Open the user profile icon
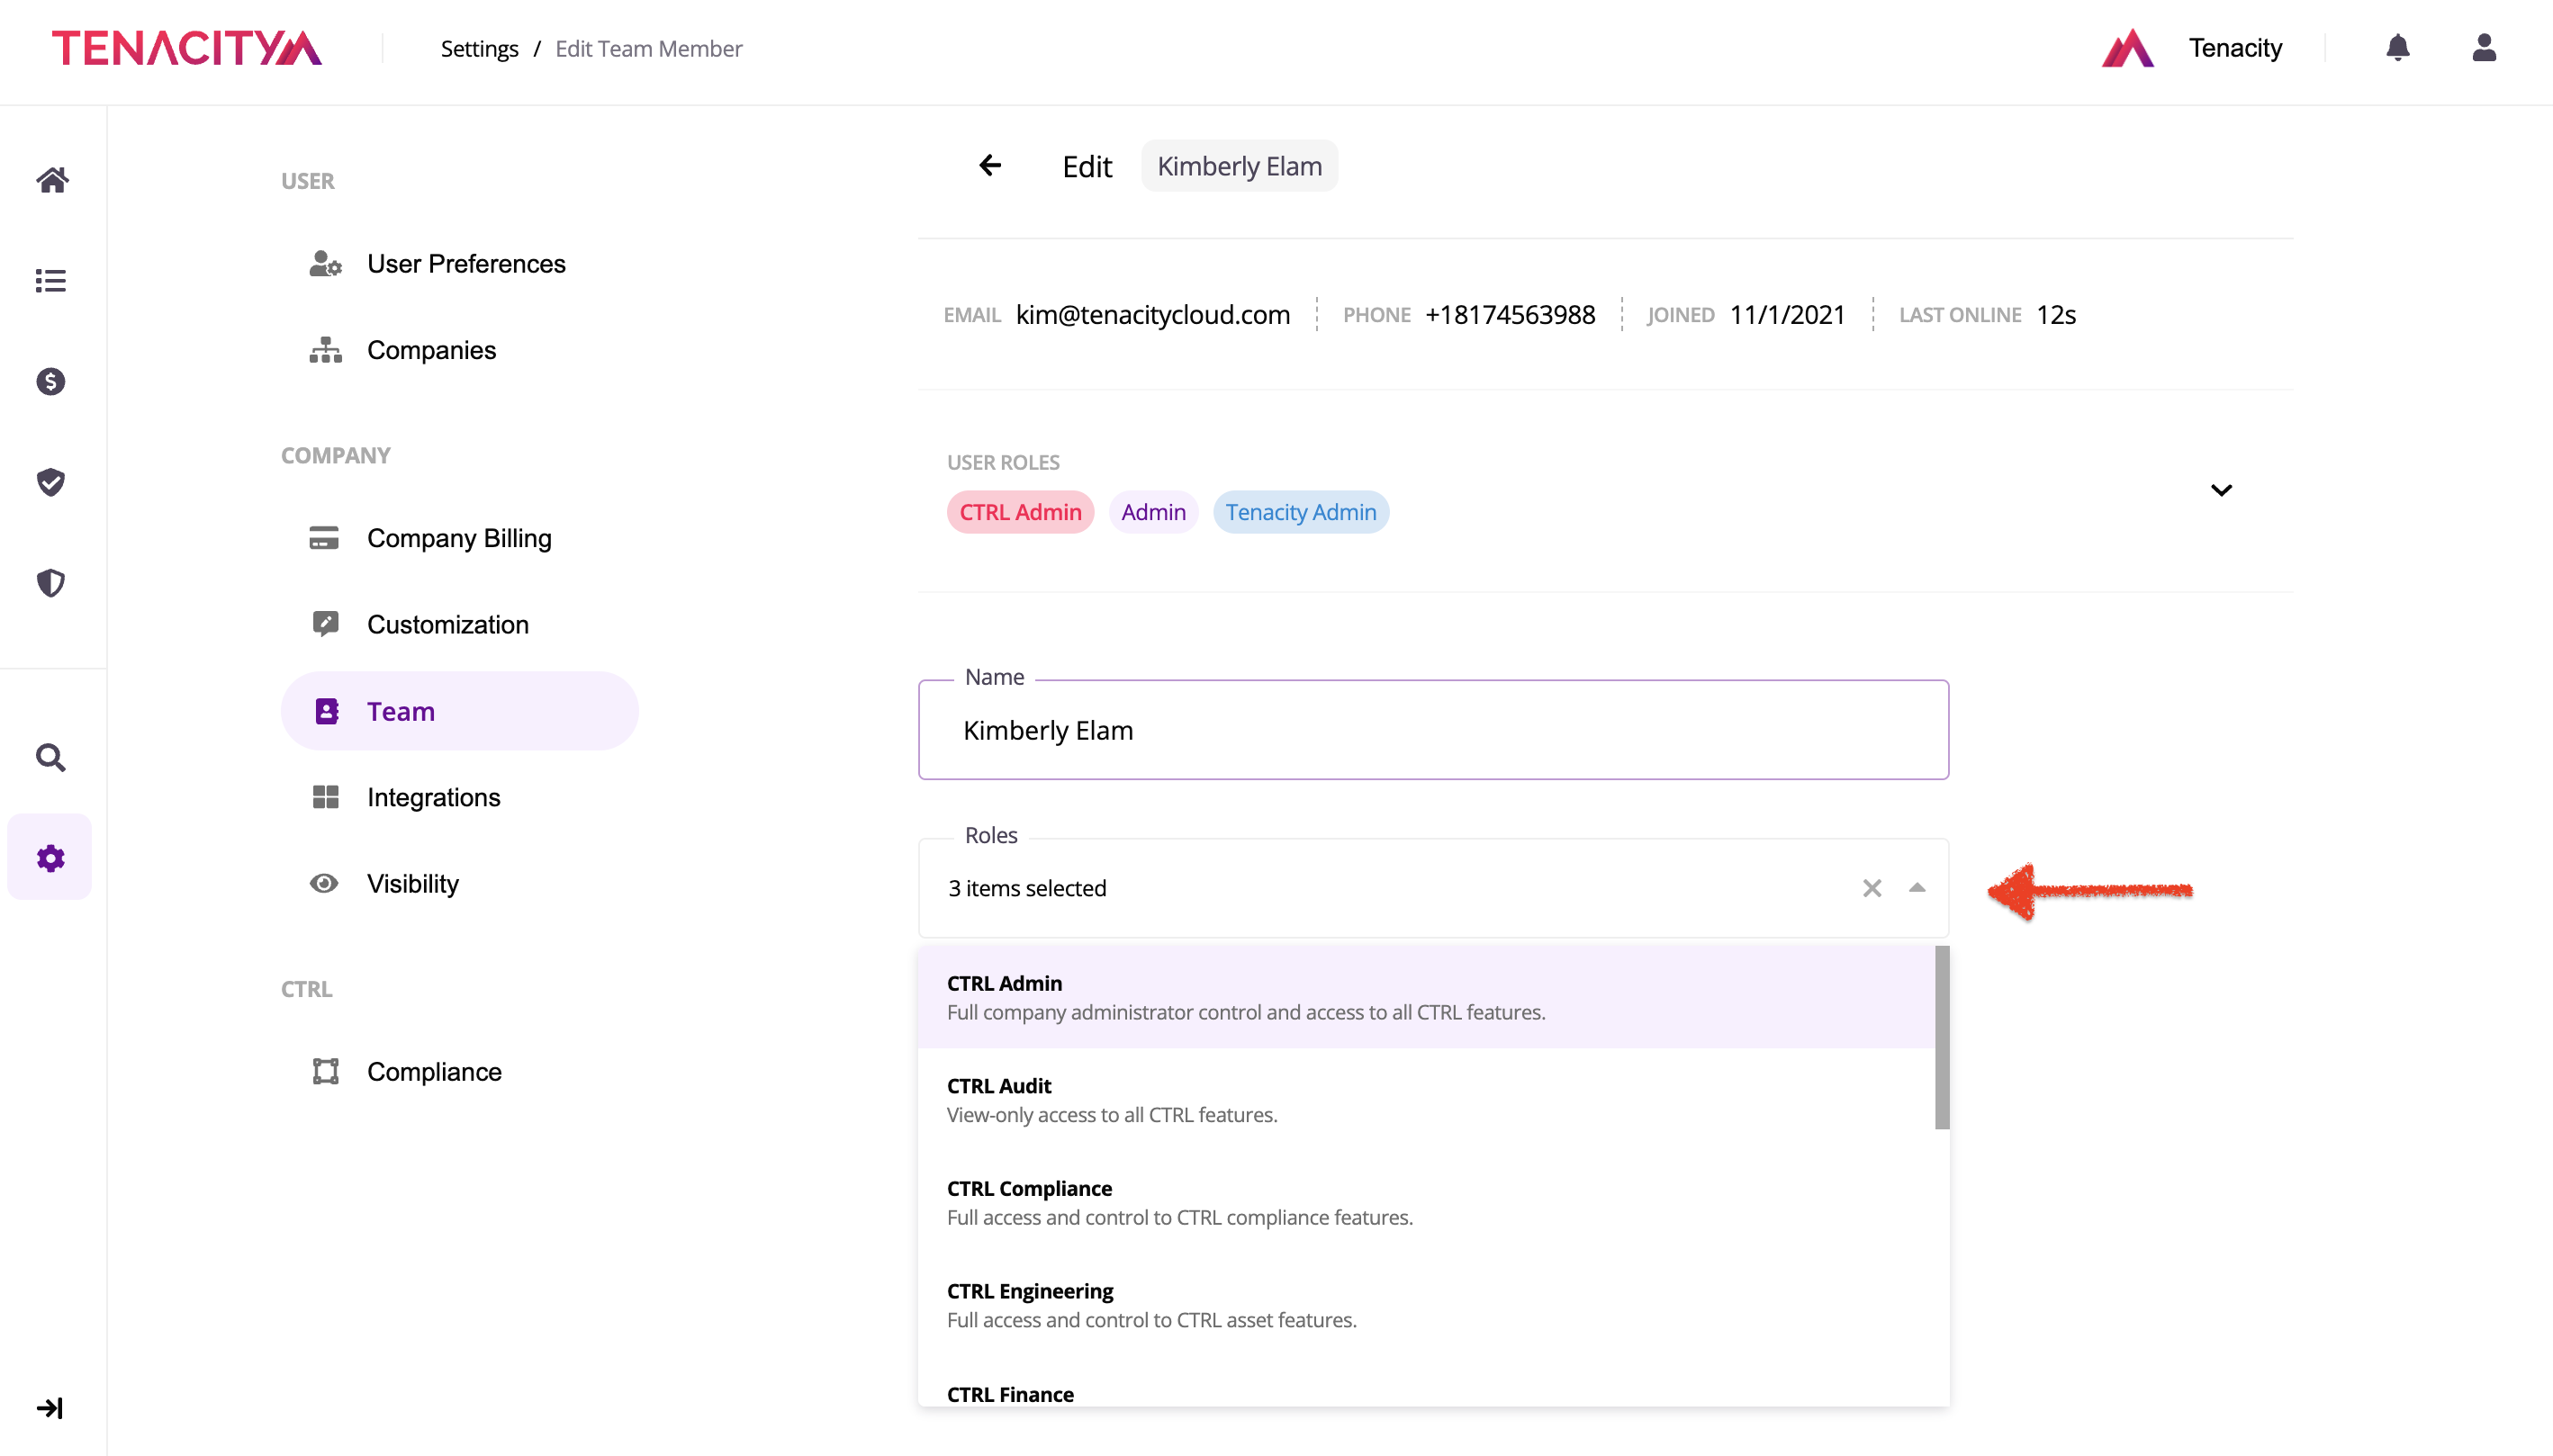The height and width of the screenshot is (1456, 2553). point(2484,48)
